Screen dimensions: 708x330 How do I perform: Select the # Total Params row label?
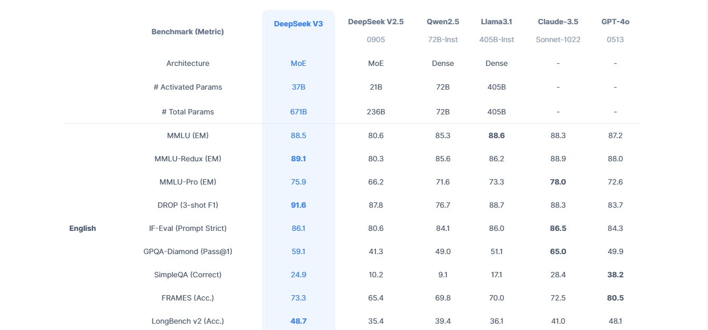[x=188, y=112]
